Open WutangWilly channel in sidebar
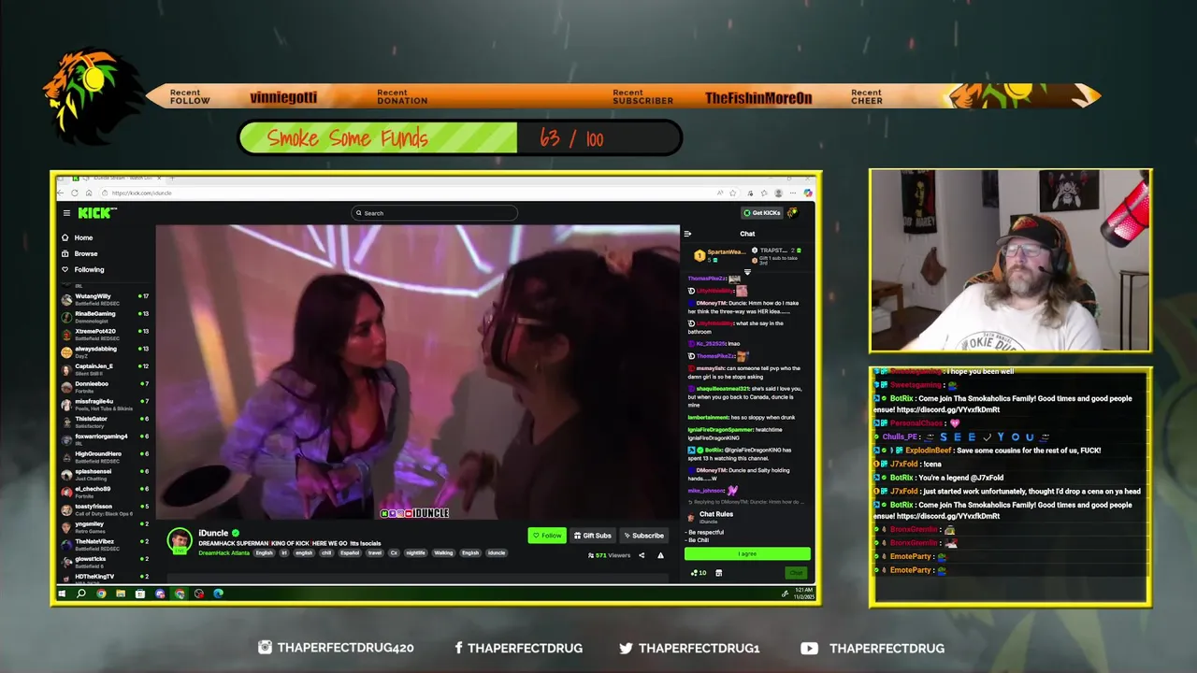The image size is (1197, 673). click(106, 299)
